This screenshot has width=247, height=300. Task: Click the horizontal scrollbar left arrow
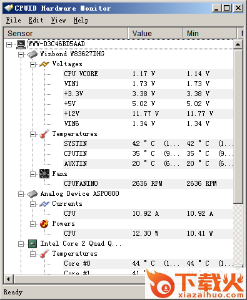[x=9, y=279]
